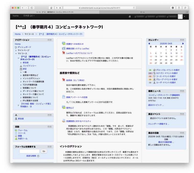This screenshot has height=173, width=194.
Task: Click the ダッシュボード icon in navigation
Action: tap(16, 47)
